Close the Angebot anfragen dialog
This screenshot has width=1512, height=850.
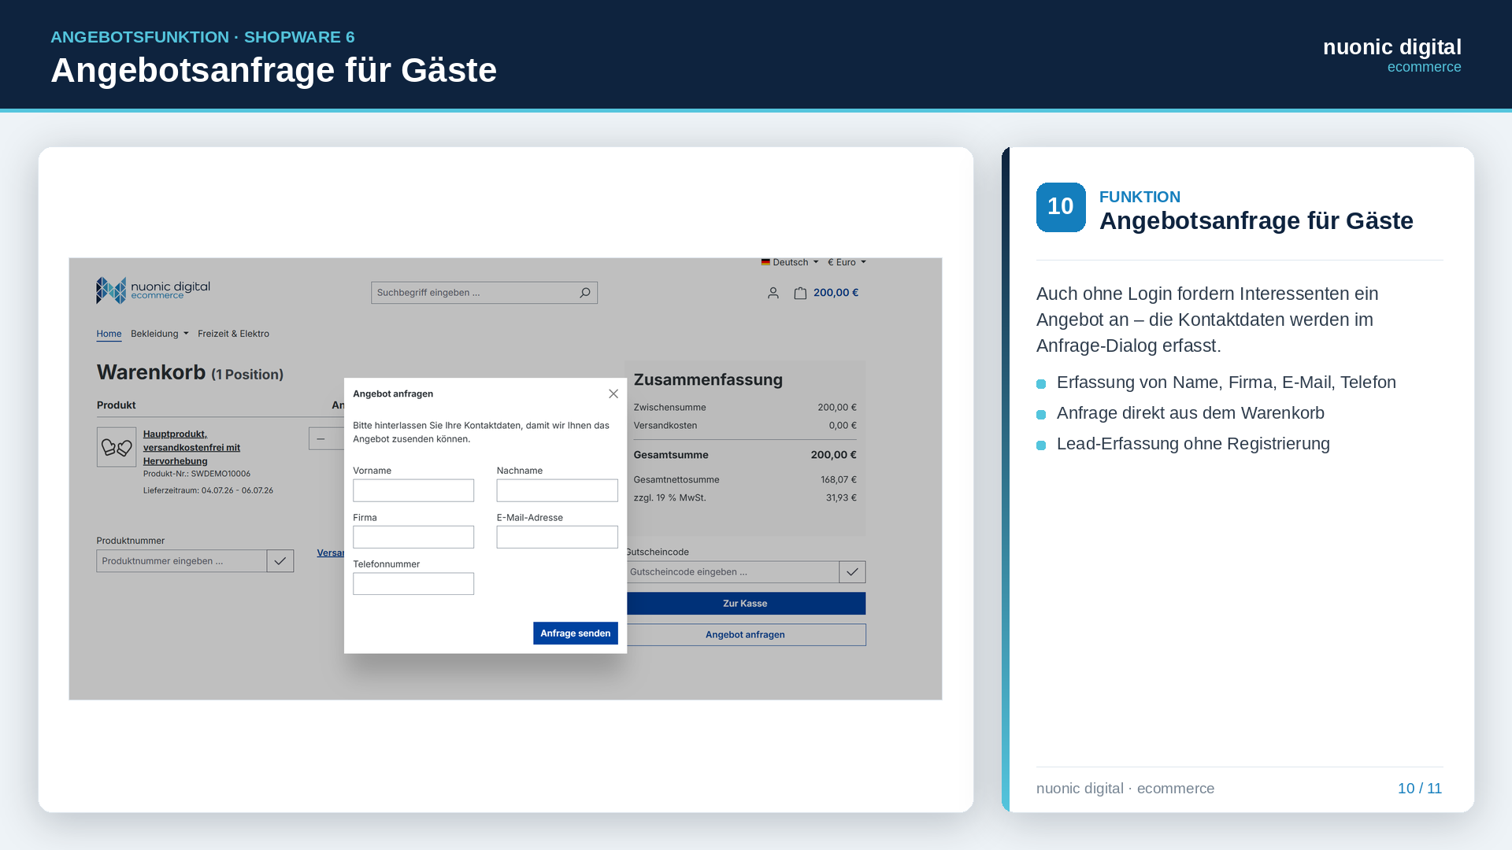click(613, 394)
